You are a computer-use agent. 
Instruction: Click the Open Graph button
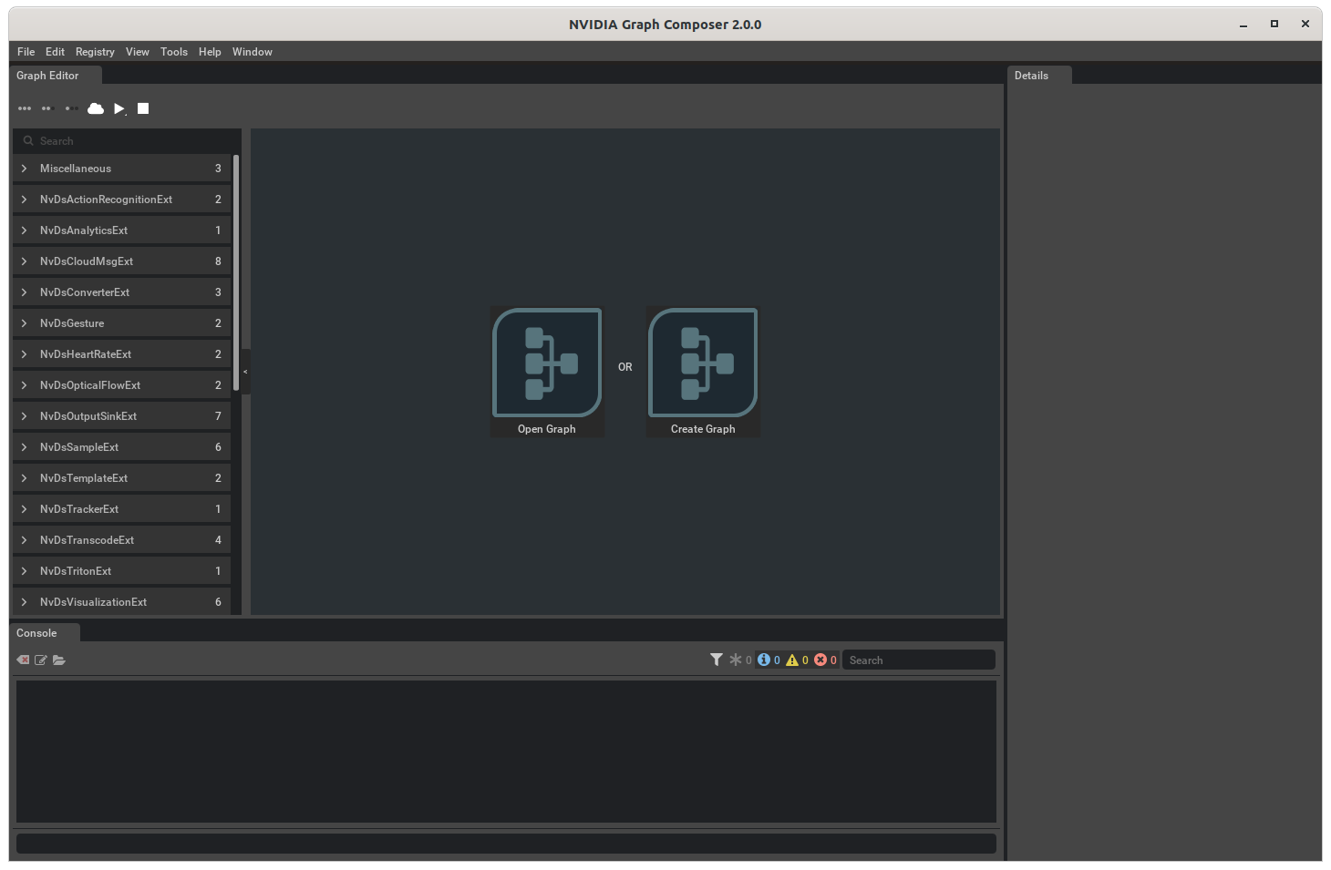[546, 371]
